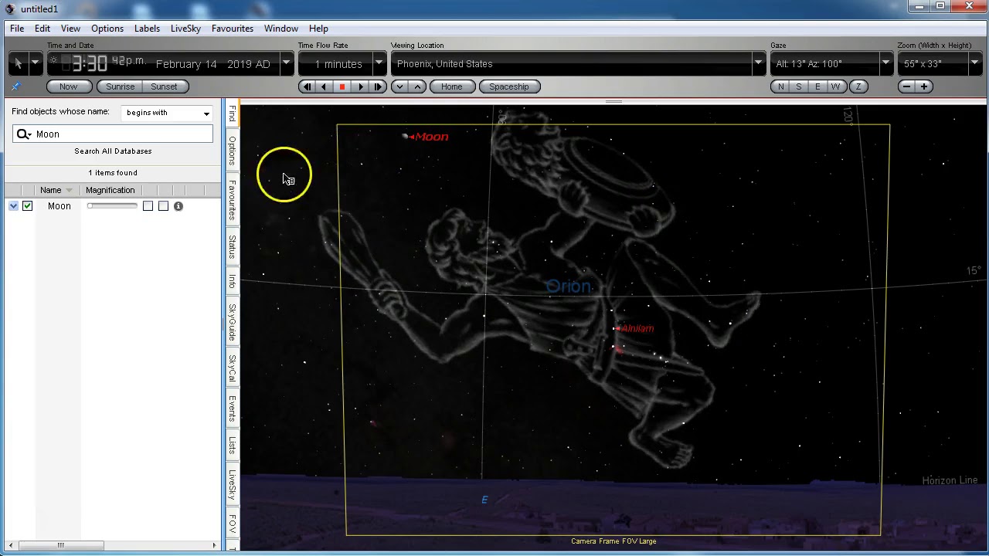The height and width of the screenshot is (556, 989).
Task: Open the Favourites menu
Action: [233, 29]
